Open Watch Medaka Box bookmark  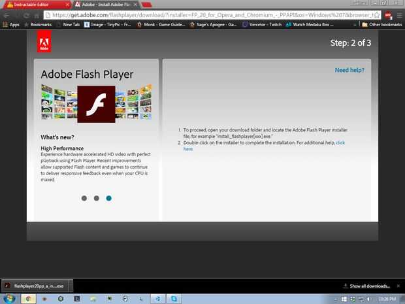point(310,25)
